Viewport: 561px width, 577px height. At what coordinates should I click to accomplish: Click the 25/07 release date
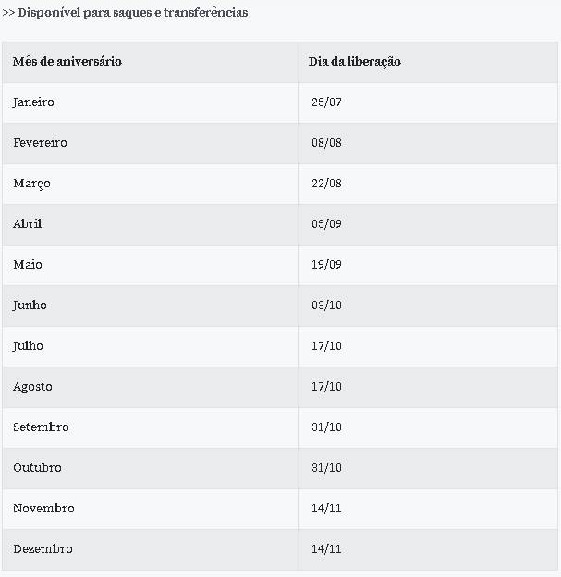click(326, 102)
